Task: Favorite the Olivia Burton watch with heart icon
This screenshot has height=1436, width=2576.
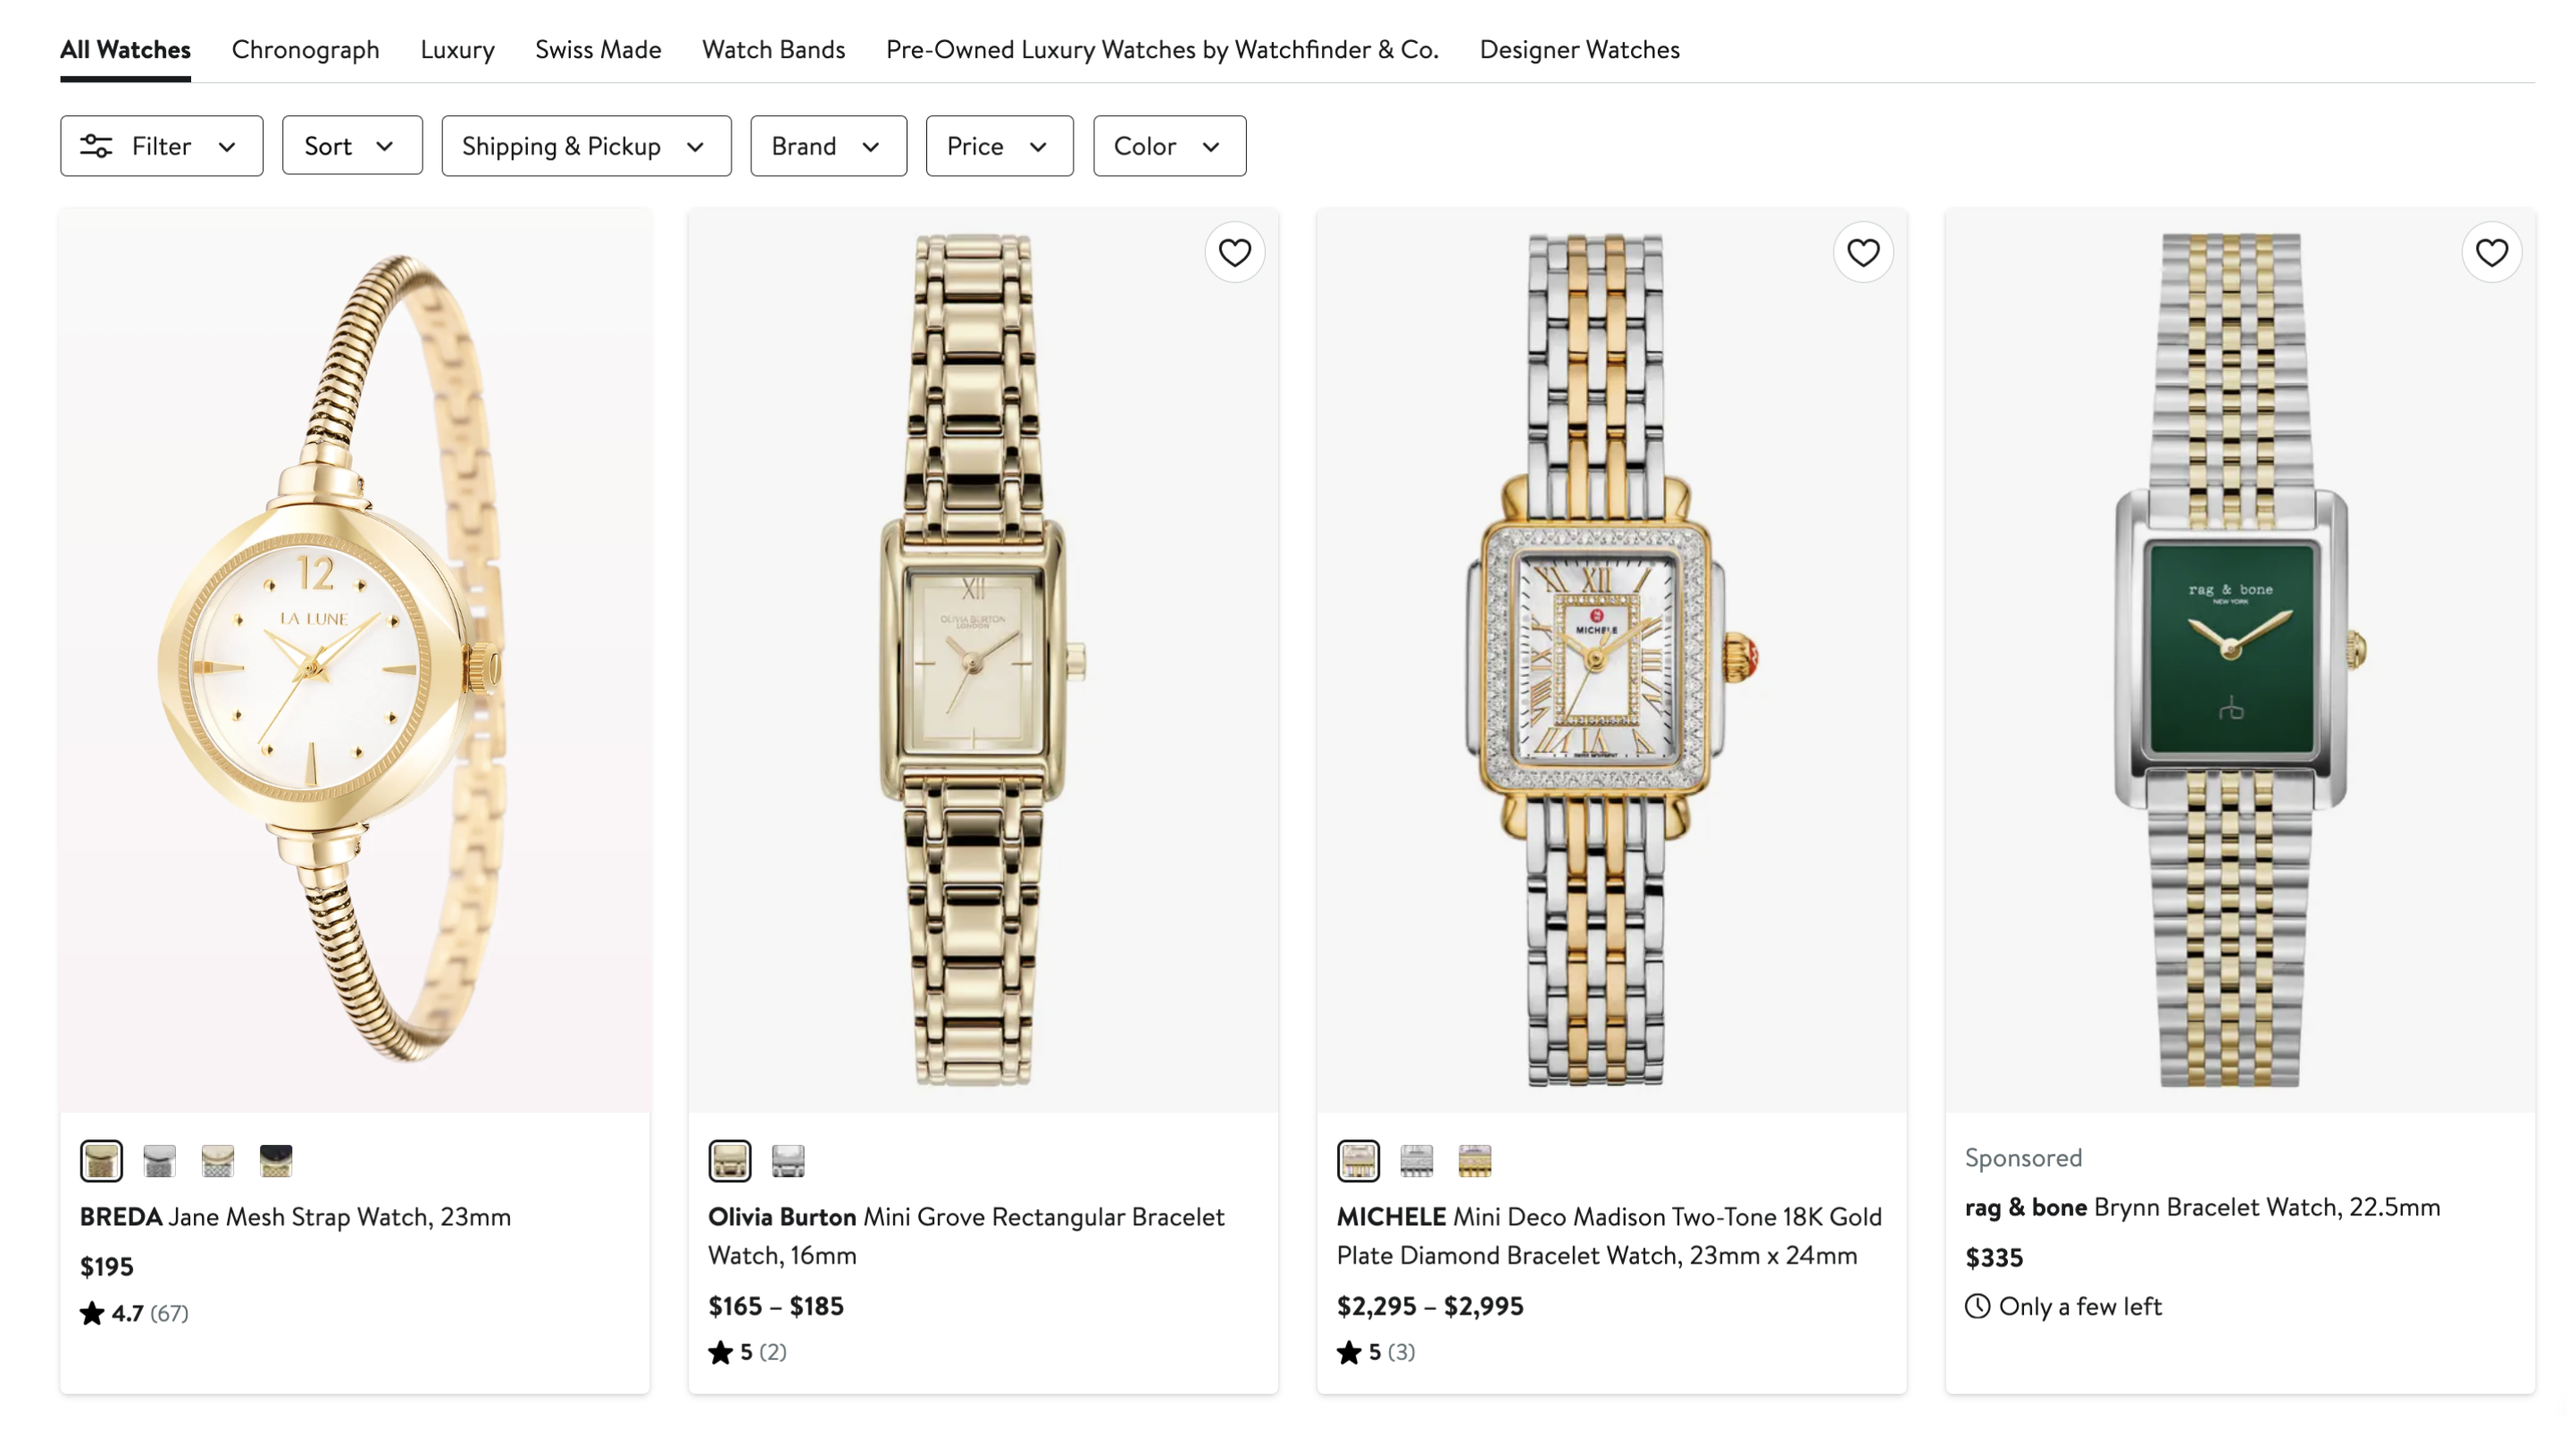Action: pyautogui.click(x=1234, y=253)
